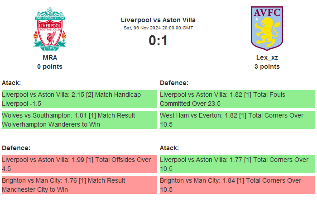
Task: Click the Atack header above the handicap bet
Action: [11, 83]
